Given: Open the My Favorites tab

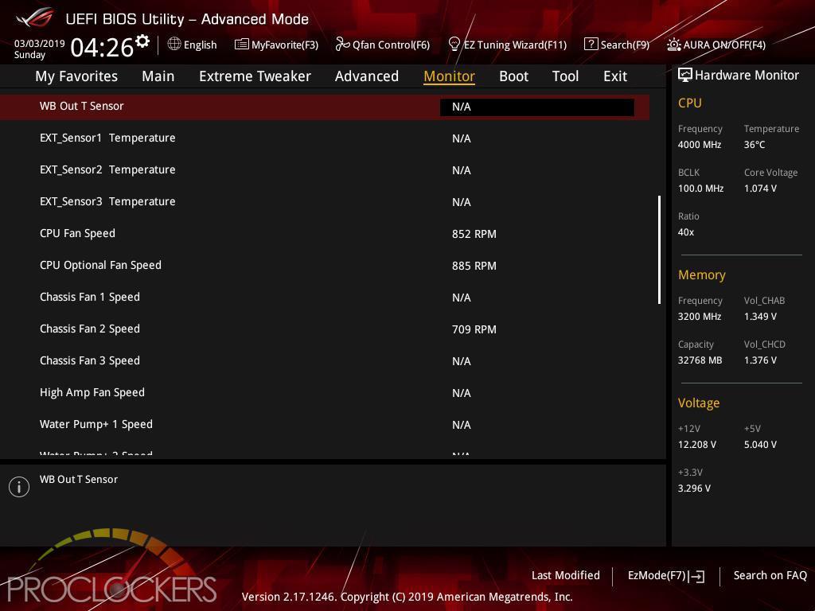Looking at the screenshot, I should [x=76, y=76].
